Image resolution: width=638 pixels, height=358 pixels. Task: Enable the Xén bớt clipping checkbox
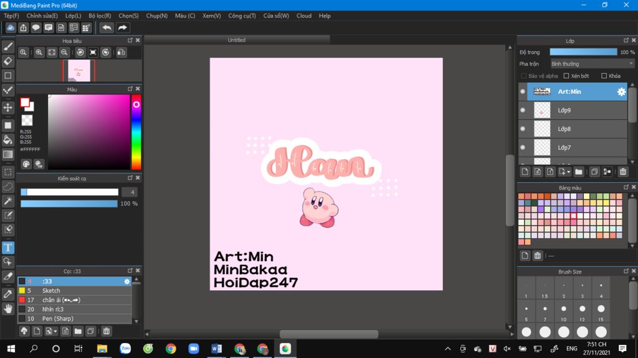point(566,76)
